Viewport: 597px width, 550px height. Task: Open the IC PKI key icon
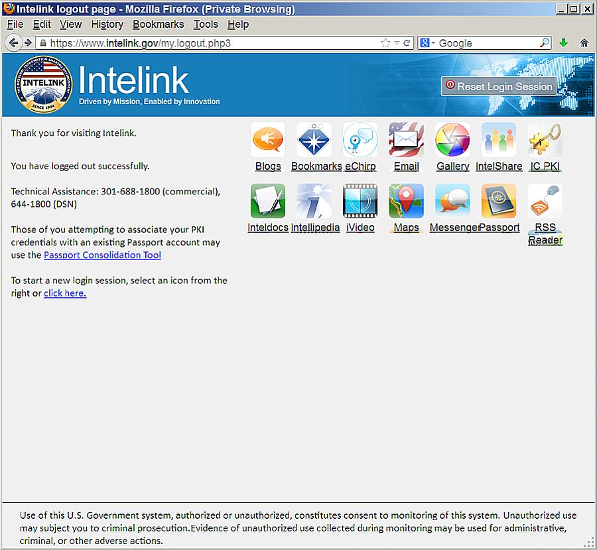[545, 140]
